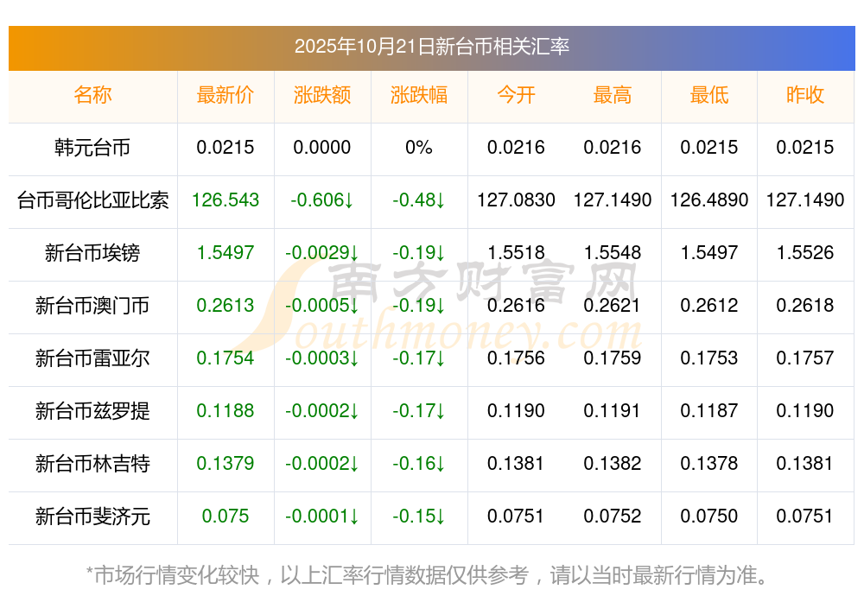Open the 新台币斐济元 currency pair

[92, 516]
